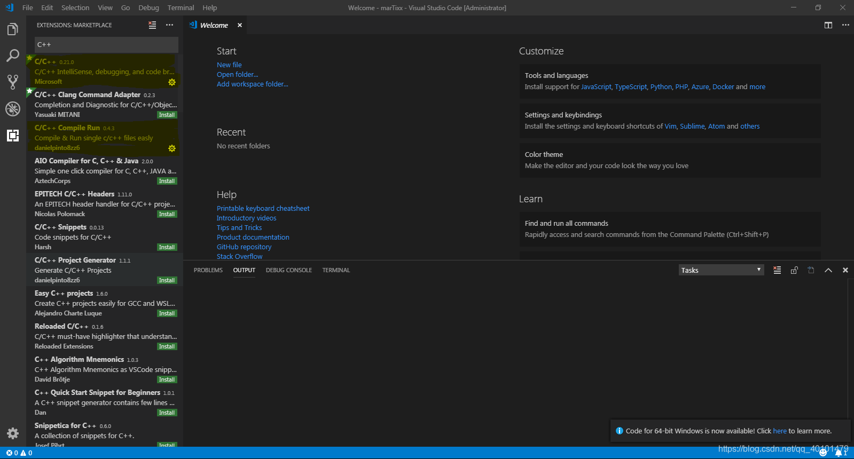Open the Debug menu
This screenshot has width=854, height=459.
[x=148, y=7]
